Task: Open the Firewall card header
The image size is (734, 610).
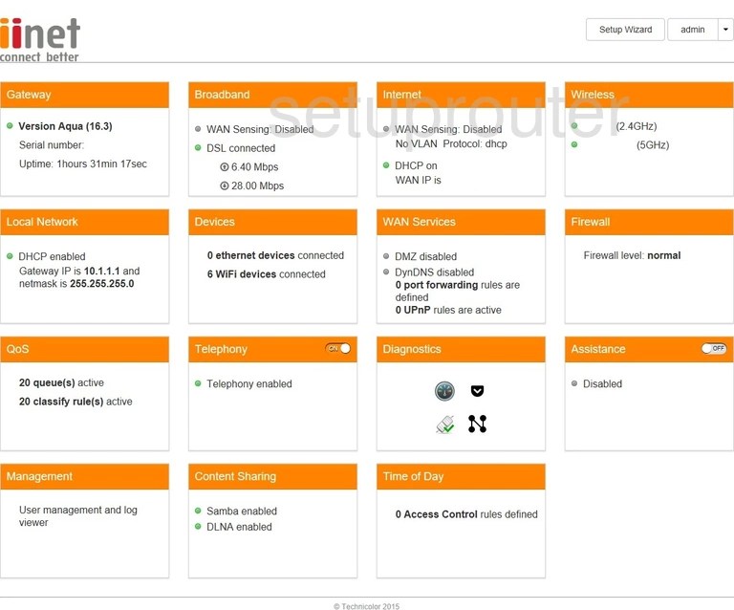Action: [649, 223]
